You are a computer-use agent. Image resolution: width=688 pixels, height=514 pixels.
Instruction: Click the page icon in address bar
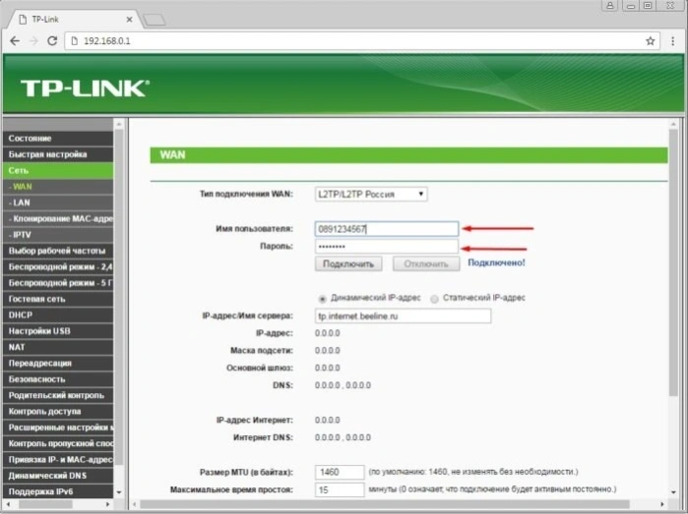click(x=75, y=41)
